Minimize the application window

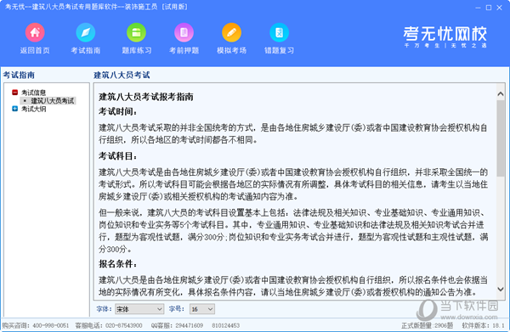tap(478, 8)
